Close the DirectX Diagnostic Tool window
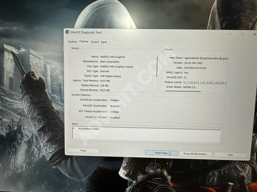This screenshot has width=257, height=192. (255, 34)
